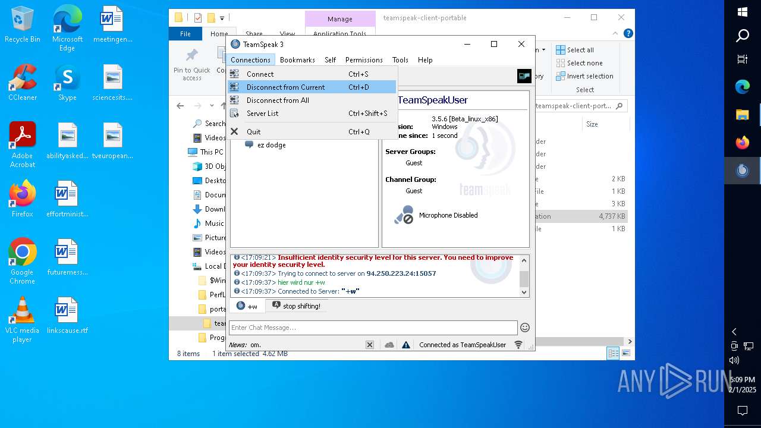Select This PC in navigation pane
The width and height of the screenshot is (761, 428).
(x=206, y=152)
